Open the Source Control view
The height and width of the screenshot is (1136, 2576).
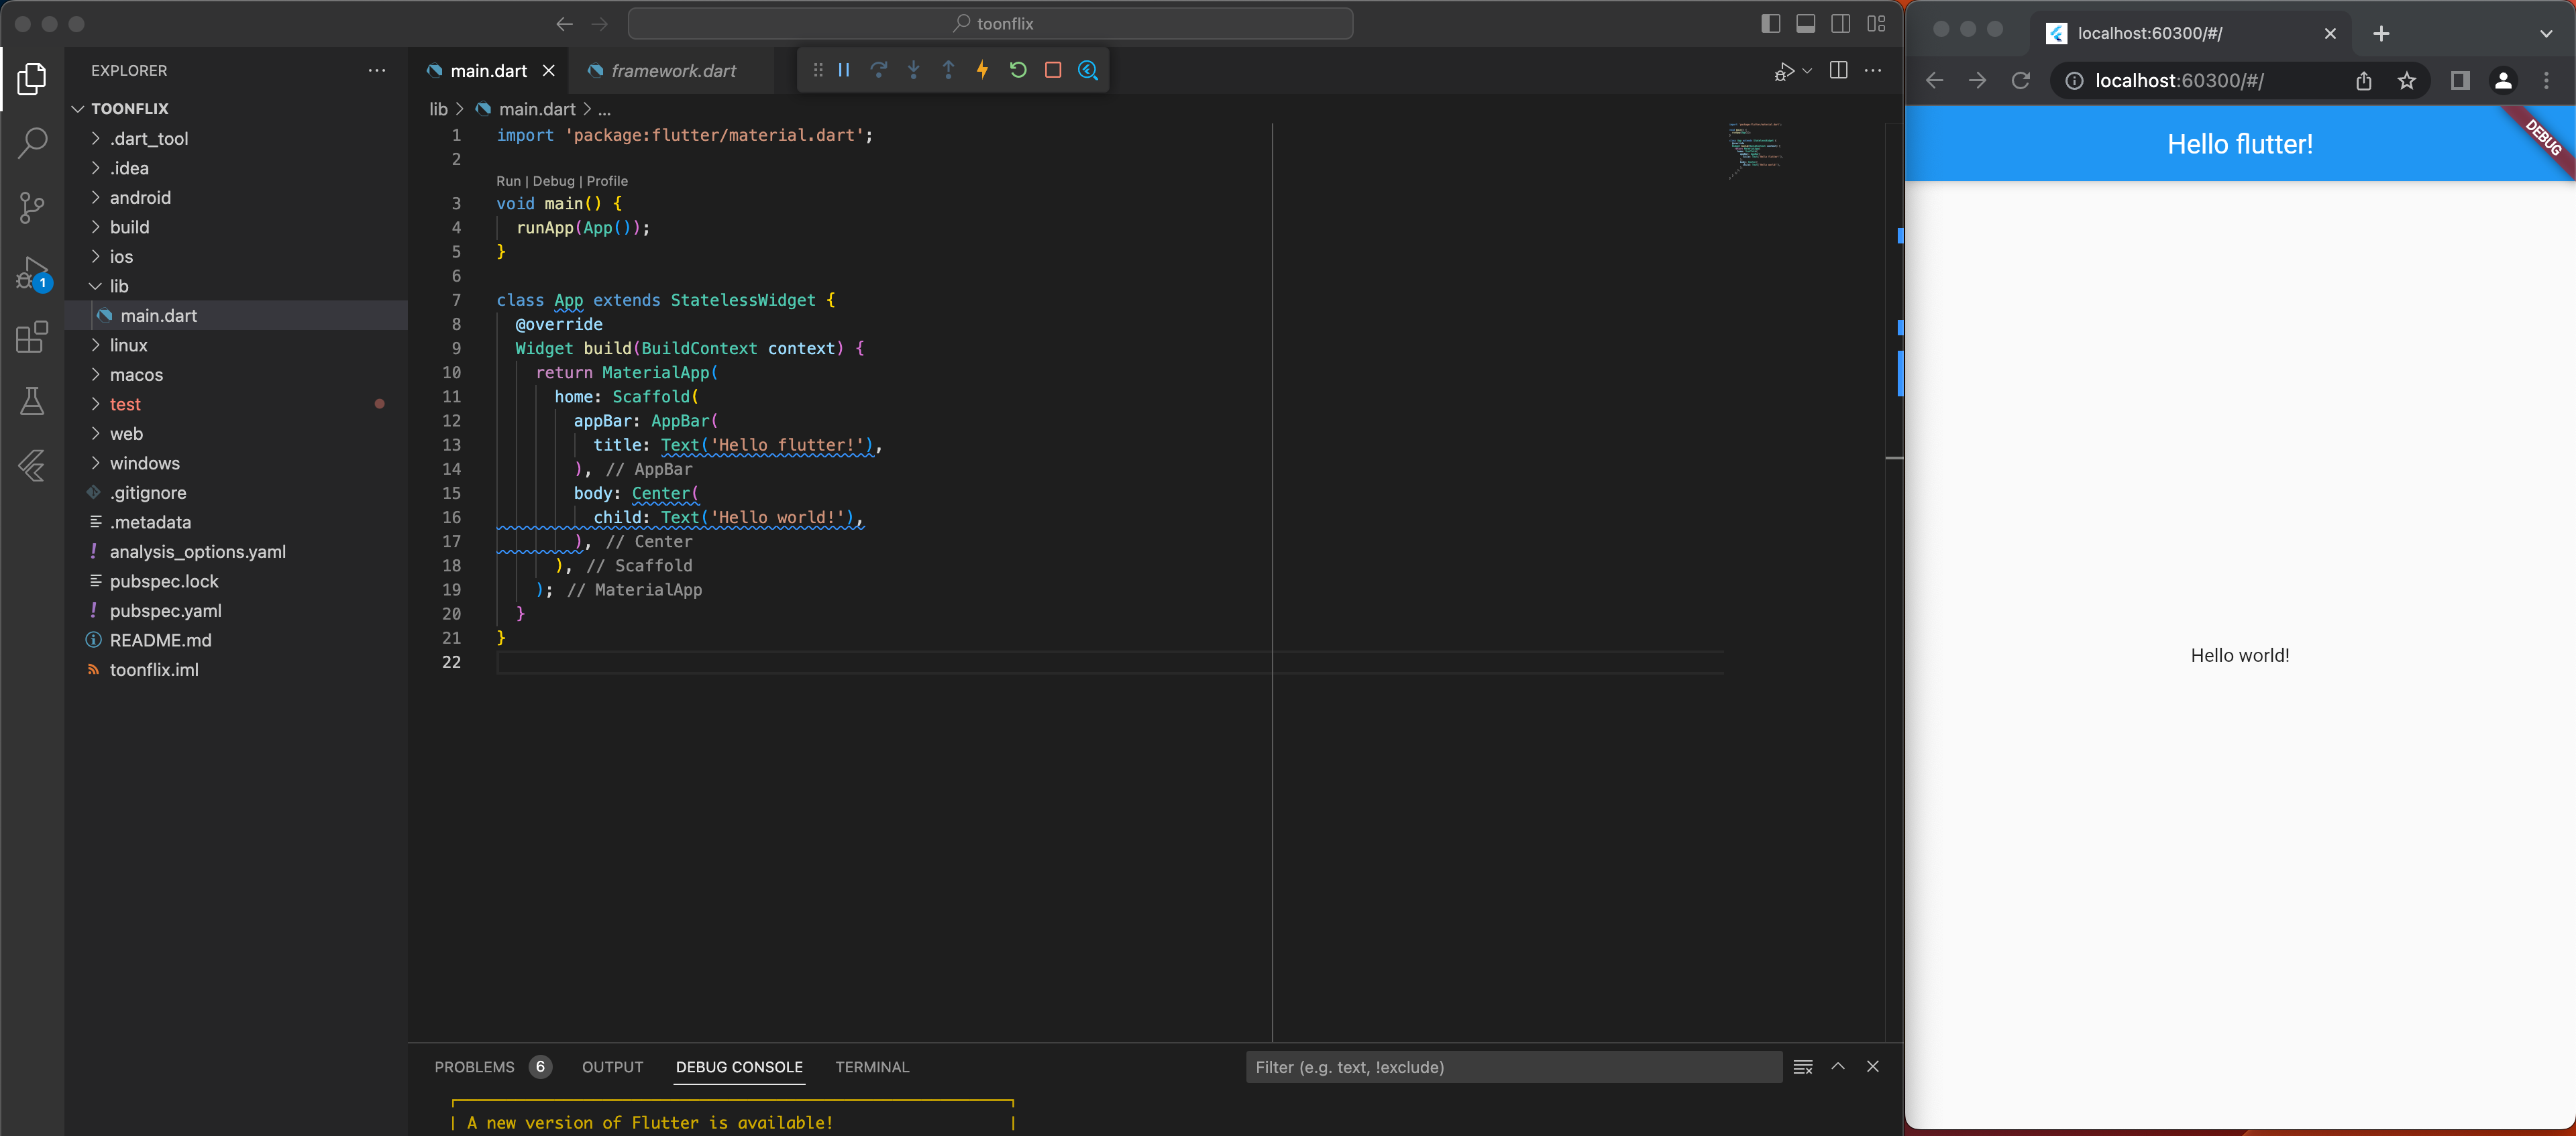coord(32,208)
